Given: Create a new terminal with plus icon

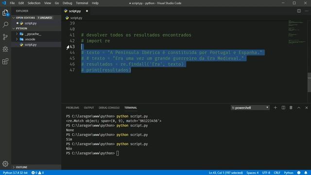Looking at the screenshot, I should 276,107.
